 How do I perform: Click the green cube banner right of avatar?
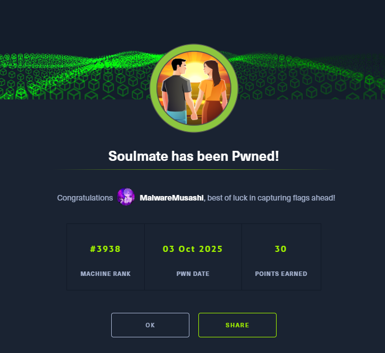[313, 75]
